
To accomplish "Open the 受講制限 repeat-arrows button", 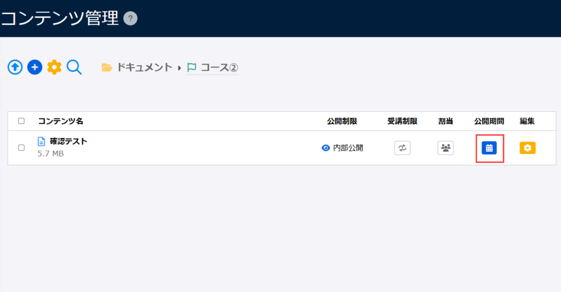I will (x=402, y=148).
